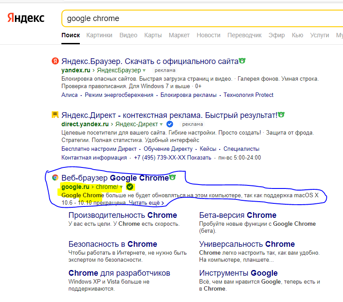The image size is (343, 302).
Task: Click the description Пробуйте новые функции с Google Chrome
Action: click(x=257, y=227)
